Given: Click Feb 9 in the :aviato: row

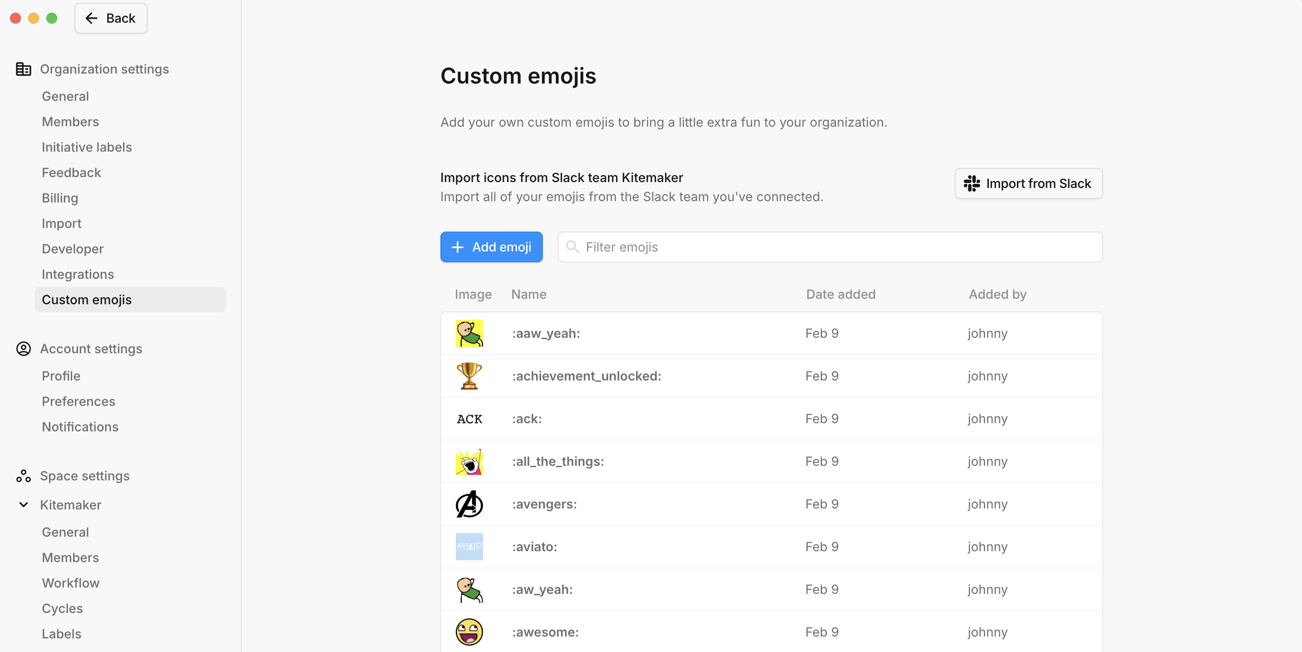Looking at the screenshot, I should [822, 547].
